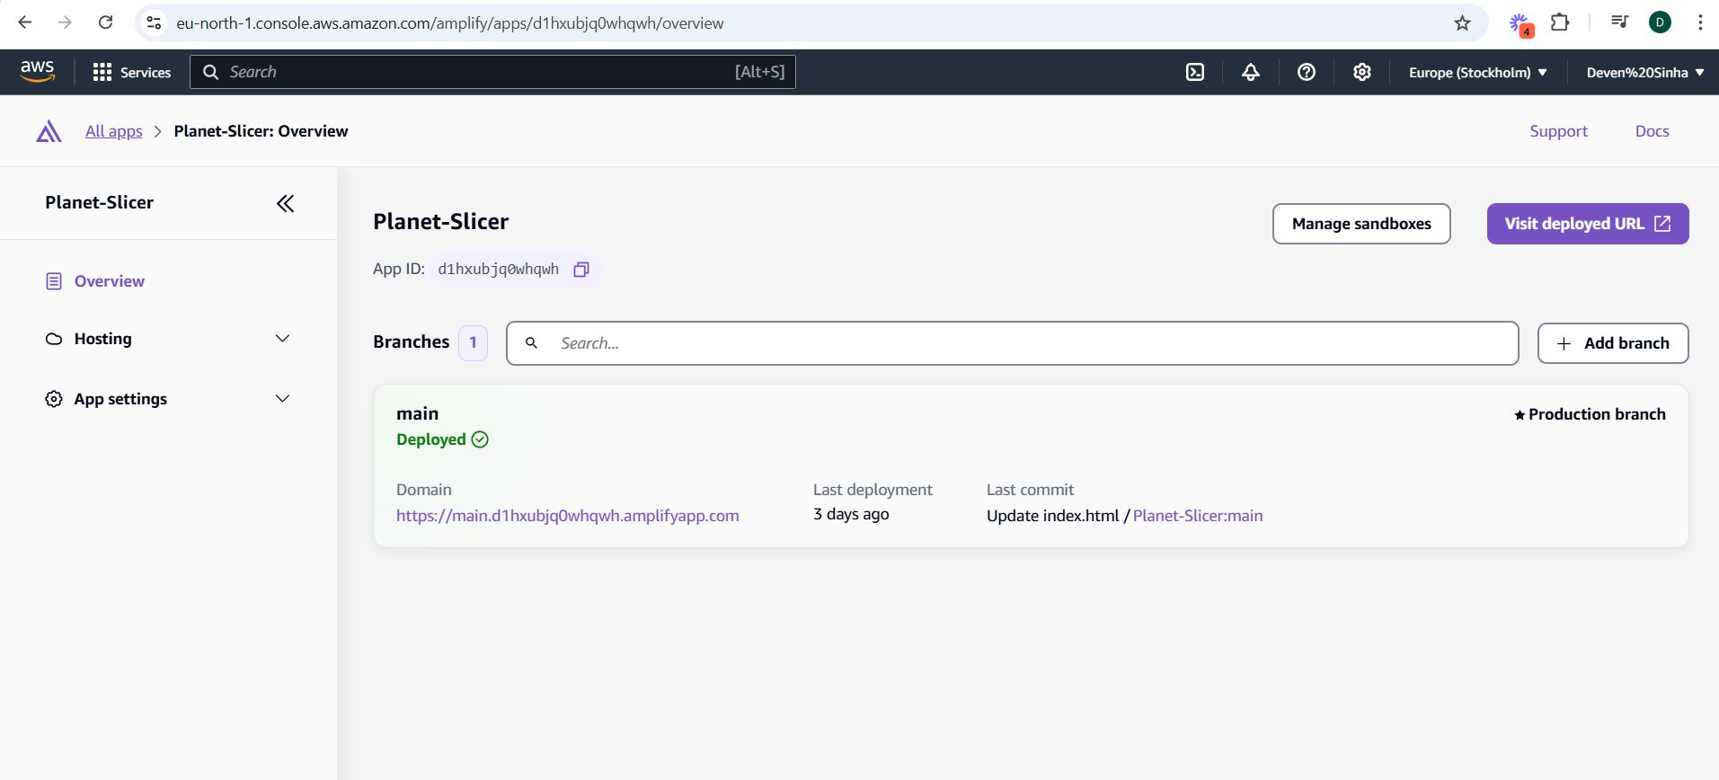The width and height of the screenshot is (1719, 780).
Task: Click Visit deployed URL button
Action: click(x=1588, y=224)
